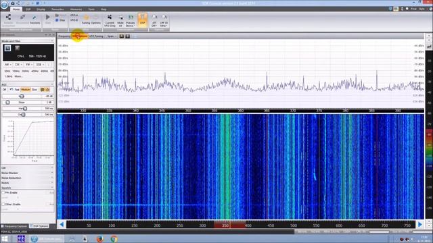Open Firefox from the taskbar
Image resolution: width=433 pixels, height=243 pixels.
click(x=99, y=238)
